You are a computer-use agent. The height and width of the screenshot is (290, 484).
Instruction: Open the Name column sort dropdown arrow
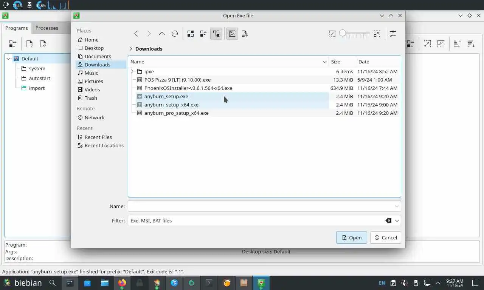pos(324,62)
